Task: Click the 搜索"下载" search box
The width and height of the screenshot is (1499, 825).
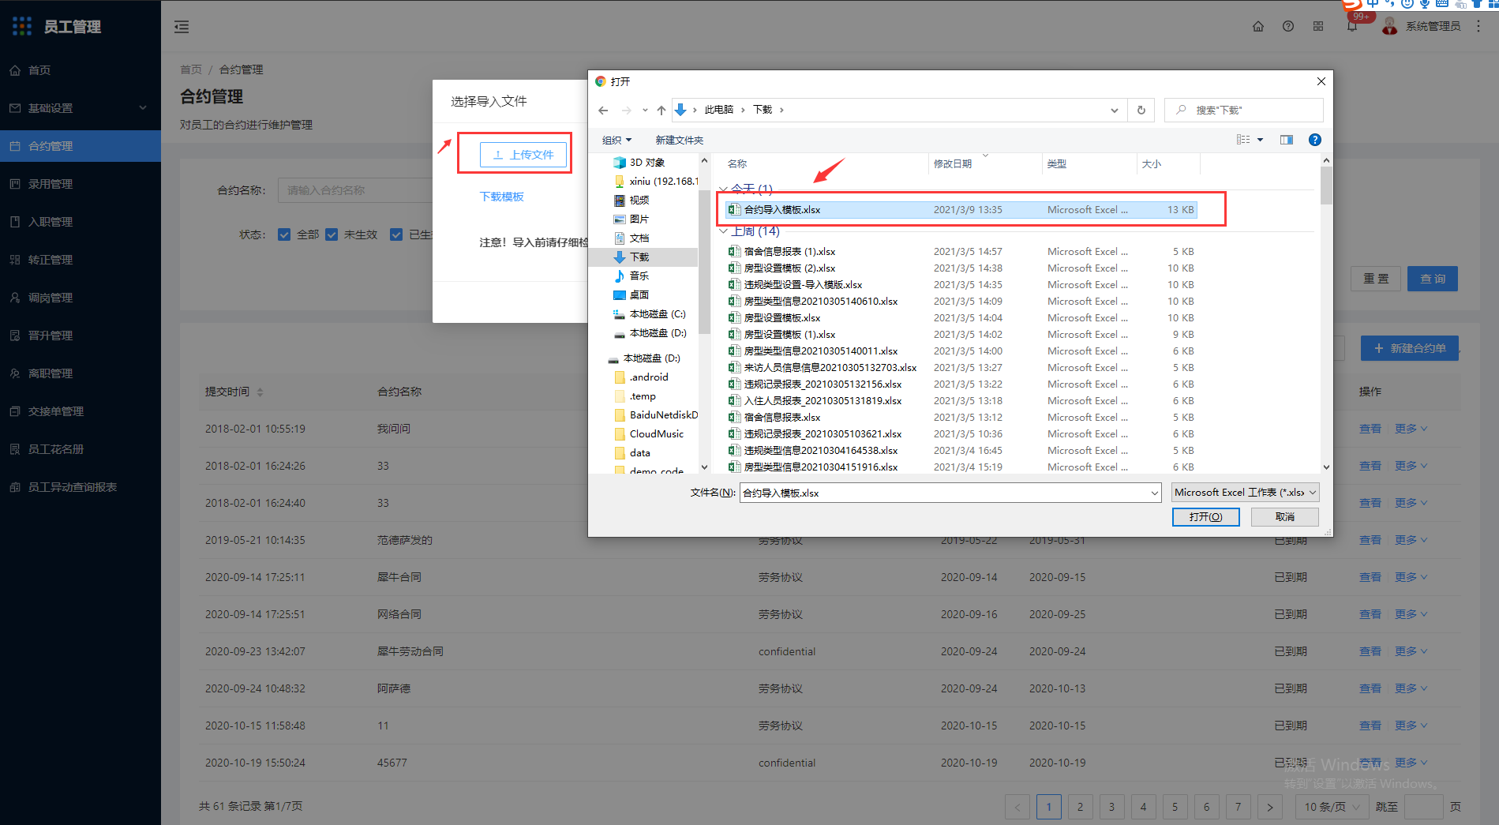Action: click(1244, 110)
